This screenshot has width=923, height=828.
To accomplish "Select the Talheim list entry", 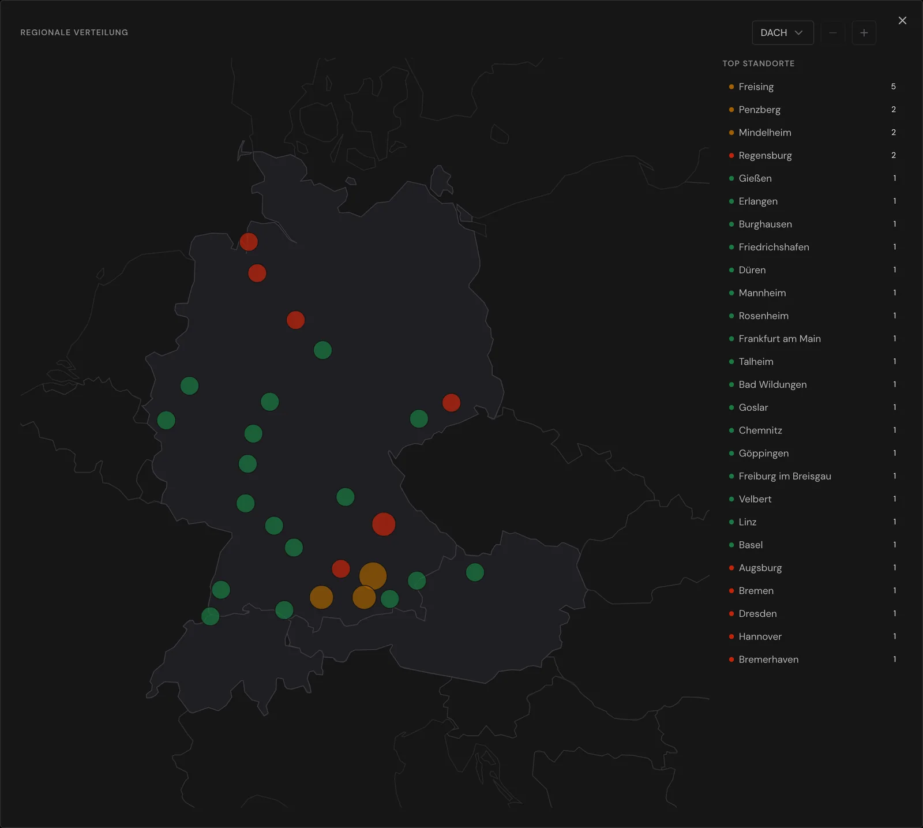I will [812, 362].
